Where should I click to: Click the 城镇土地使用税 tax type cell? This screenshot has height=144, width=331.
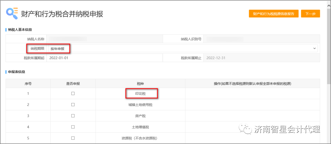click(140, 105)
